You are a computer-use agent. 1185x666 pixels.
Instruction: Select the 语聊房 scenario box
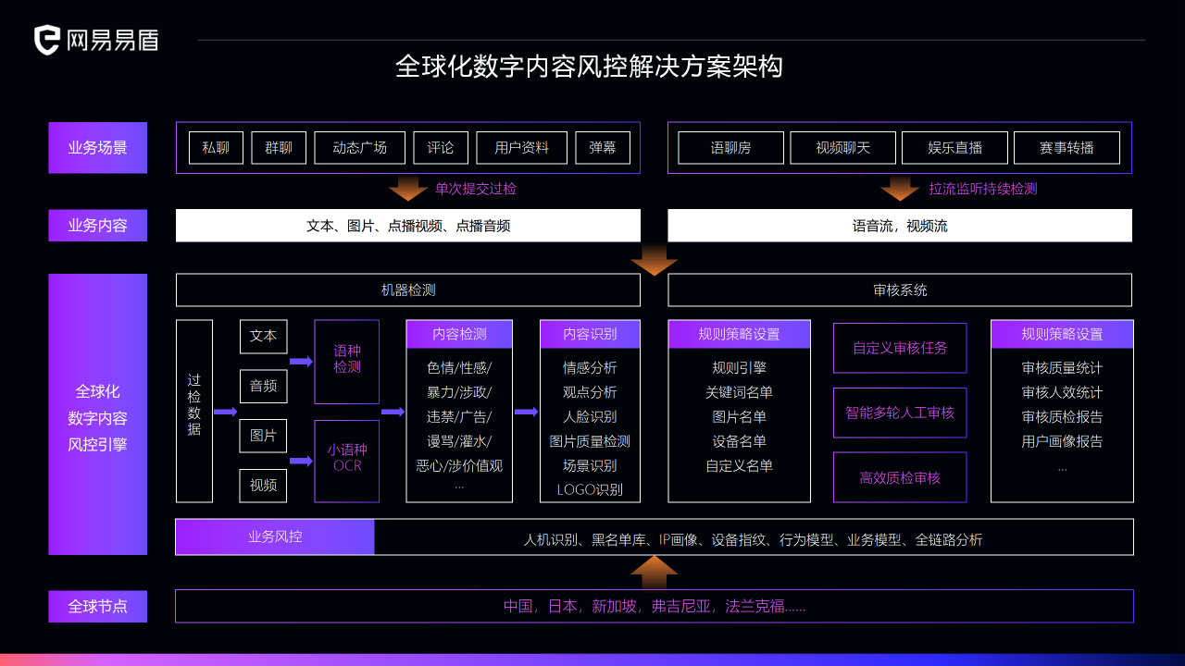coord(731,148)
